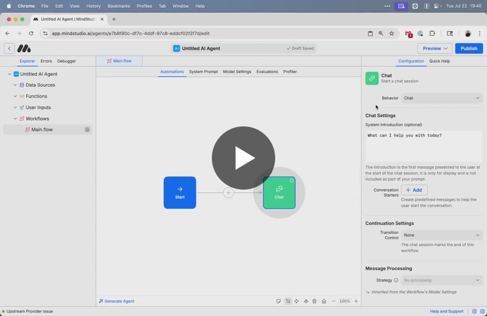Switch to the Quick Help tab
487x316 pixels.
(440, 61)
